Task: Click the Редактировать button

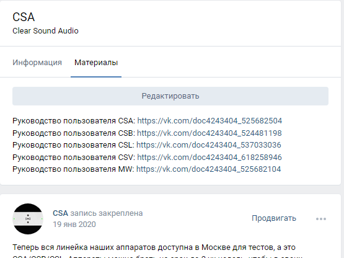Action: click(170, 96)
